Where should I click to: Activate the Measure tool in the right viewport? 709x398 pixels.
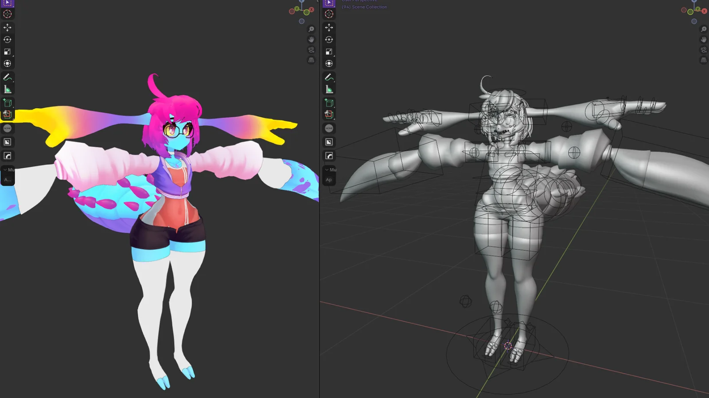[329, 89]
